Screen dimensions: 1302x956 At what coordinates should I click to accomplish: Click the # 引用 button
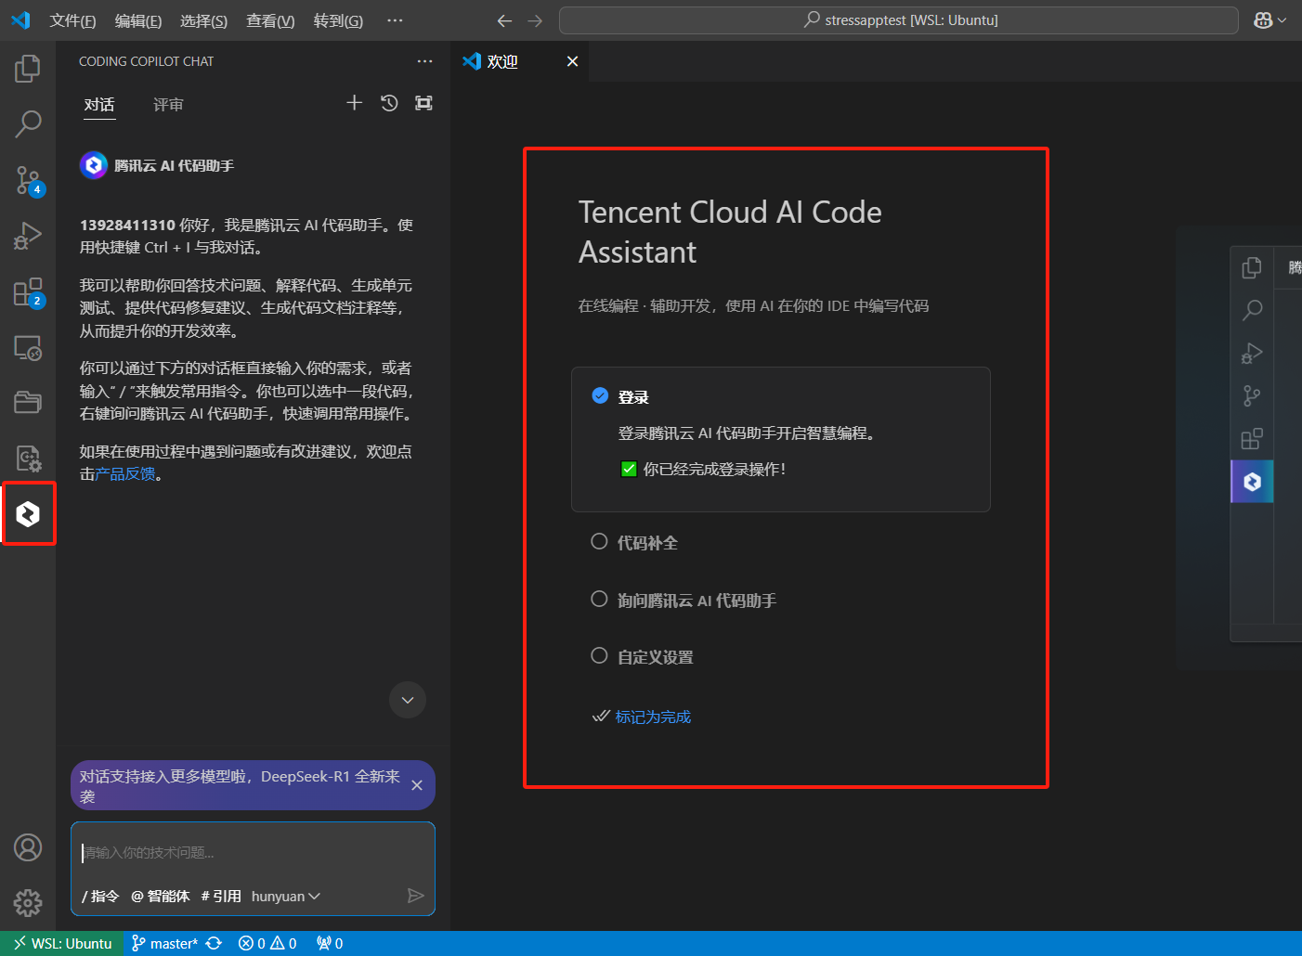tap(220, 896)
